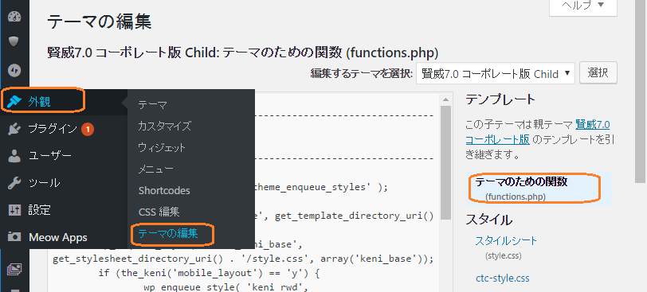The width and height of the screenshot is (647, 292).
Task: Open テーマの編集 in the 外観 submenu
Action: click(168, 234)
